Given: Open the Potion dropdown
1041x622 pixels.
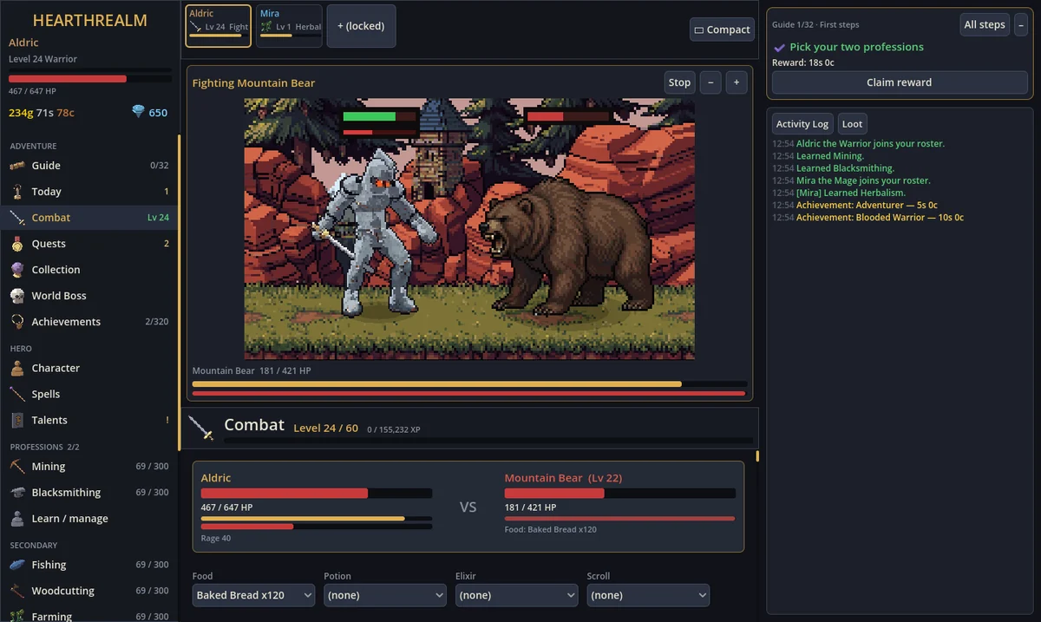Looking at the screenshot, I should click(385, 595).
